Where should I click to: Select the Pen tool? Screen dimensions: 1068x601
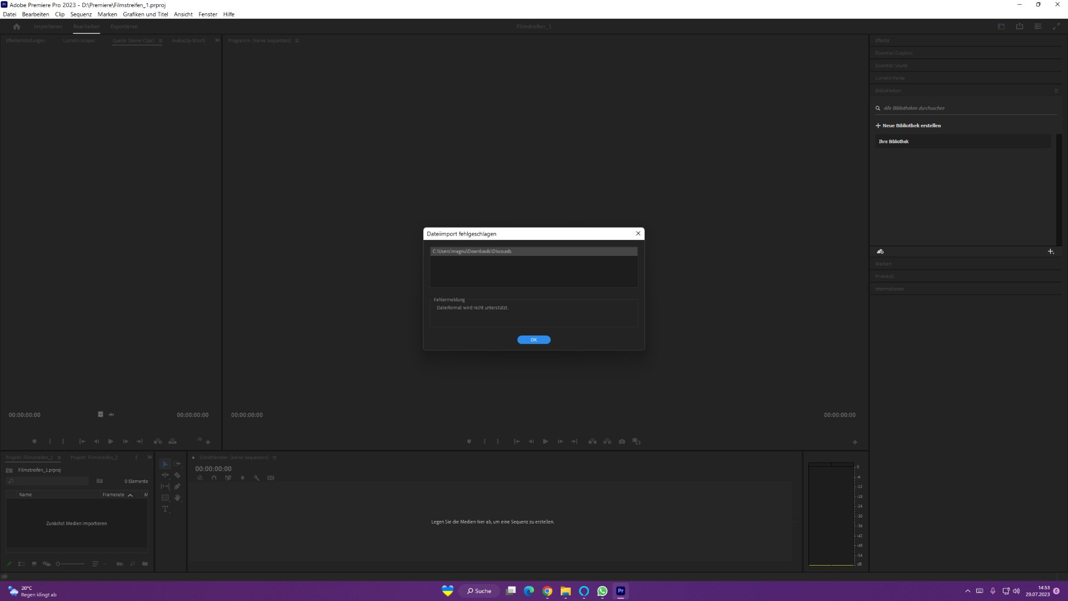click(x=177, y=486)
